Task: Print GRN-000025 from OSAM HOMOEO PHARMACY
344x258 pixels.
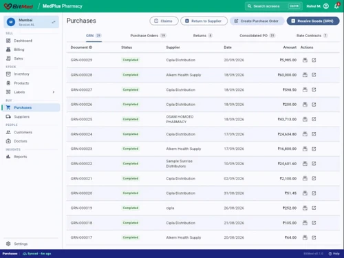Action: pos(305,119)
